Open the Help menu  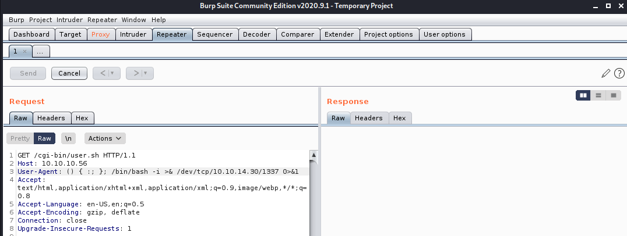[158, 20]
